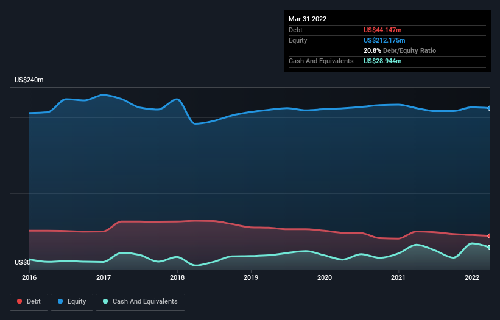Click the US$28.944m cash value
Image resolution: width=500 pixels, height=320 pixels.
(382, 61)
